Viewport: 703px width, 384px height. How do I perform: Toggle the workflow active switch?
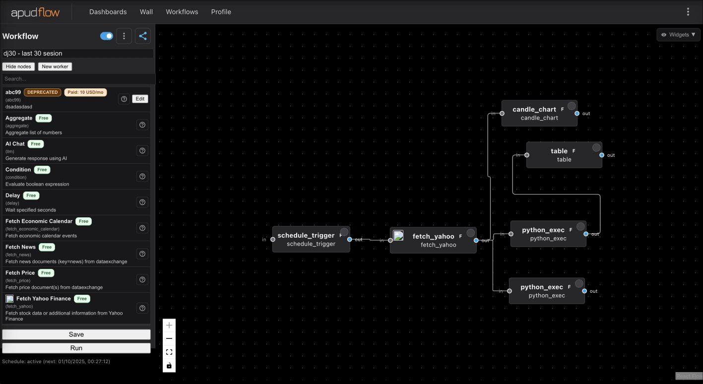tap(106, 36)
